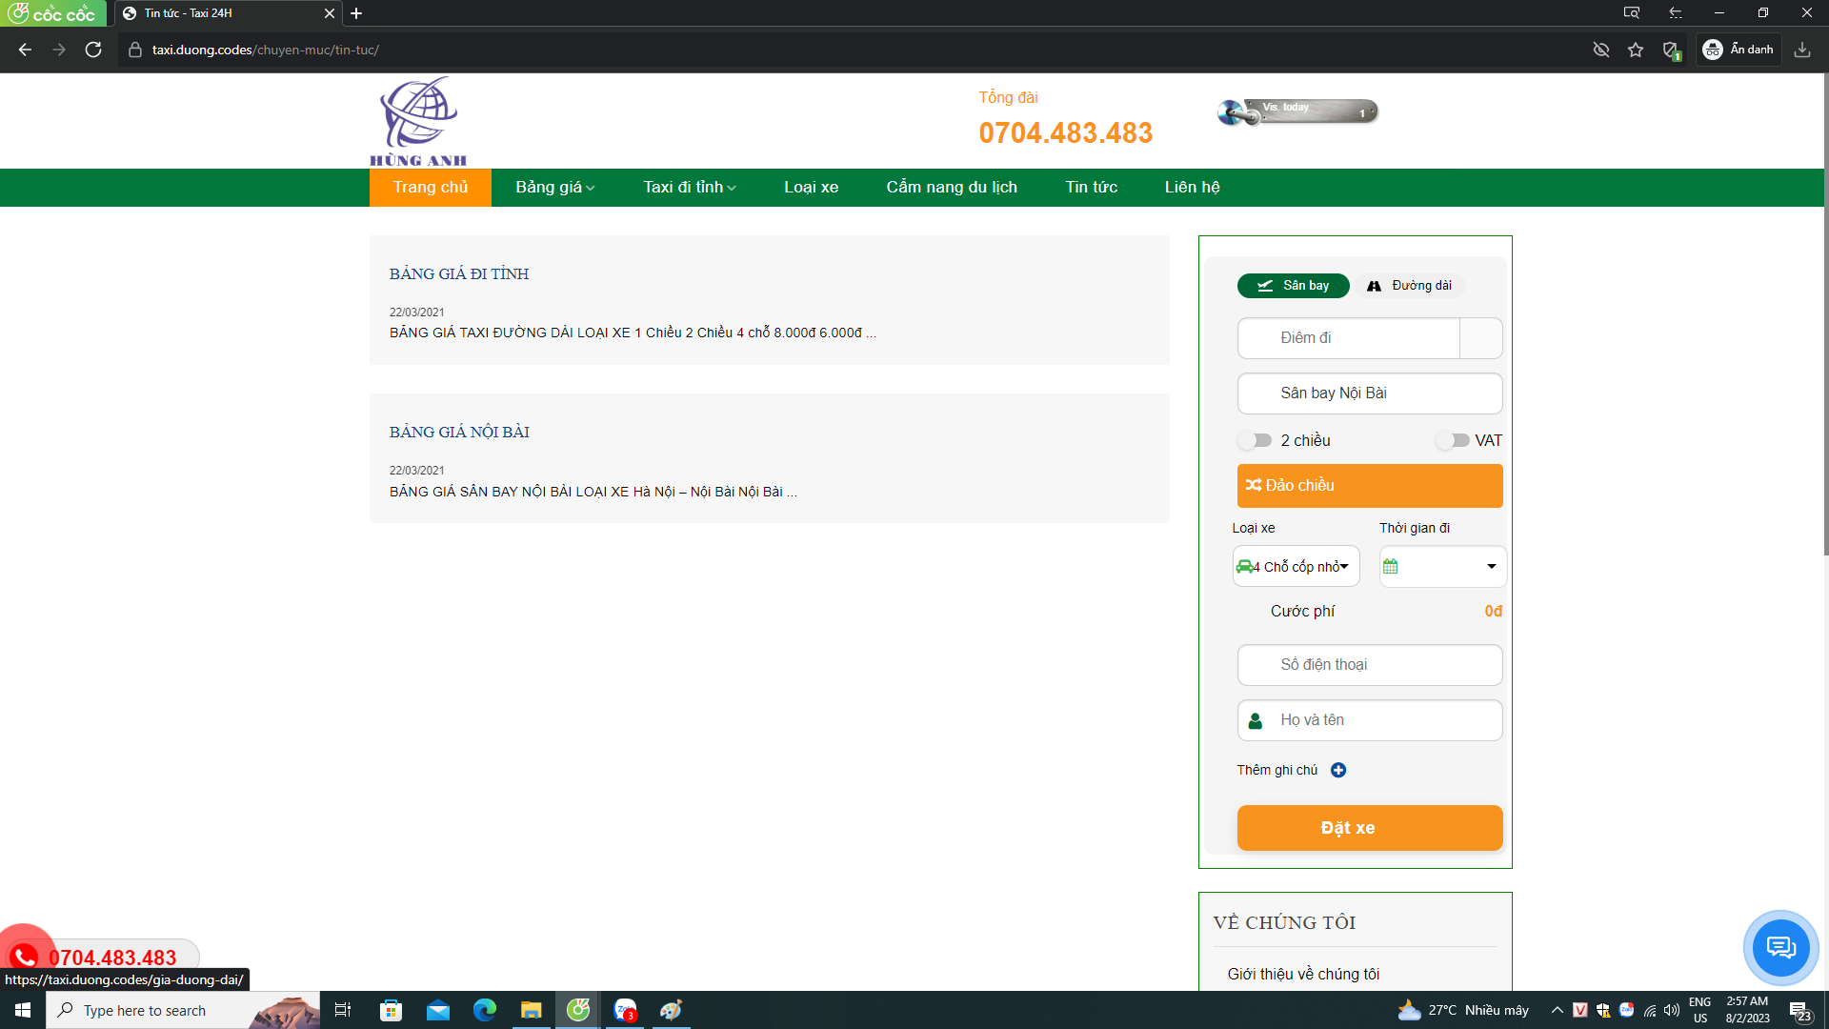The height and width of the screenshot is (1029, 1829).
Task: Open the browser downloads icon
Action: coord(1801,50)
